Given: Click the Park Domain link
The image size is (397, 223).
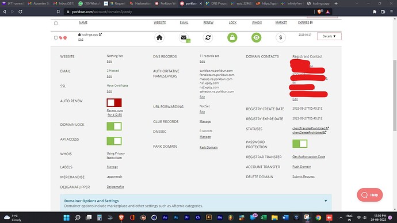Looking at the screenshot, I should [208, 147].
